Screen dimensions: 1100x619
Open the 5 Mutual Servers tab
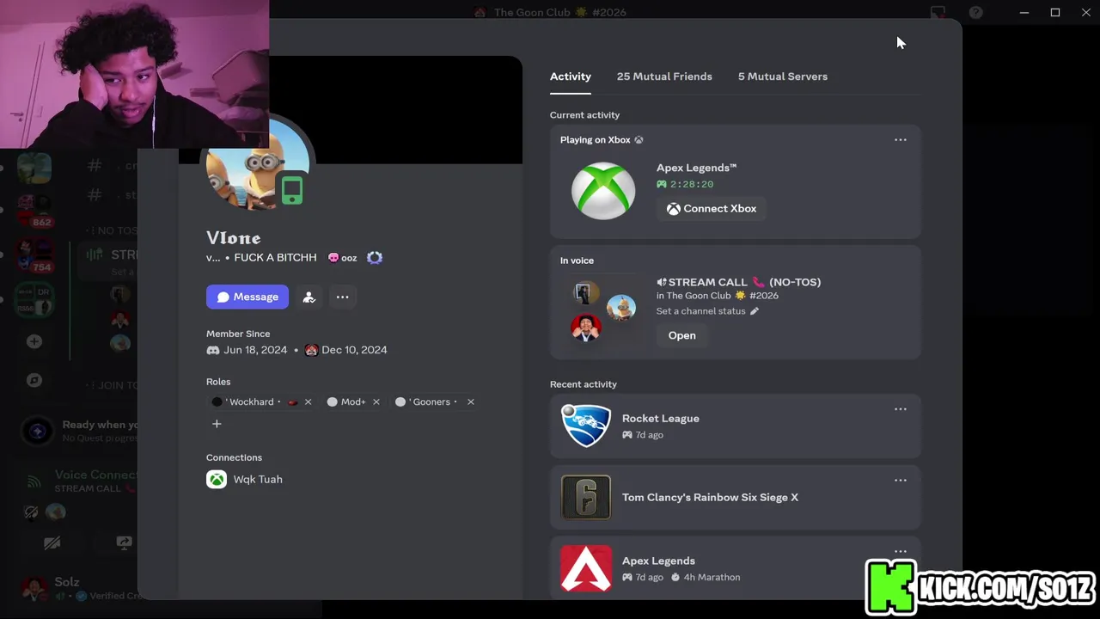(782, 77)
